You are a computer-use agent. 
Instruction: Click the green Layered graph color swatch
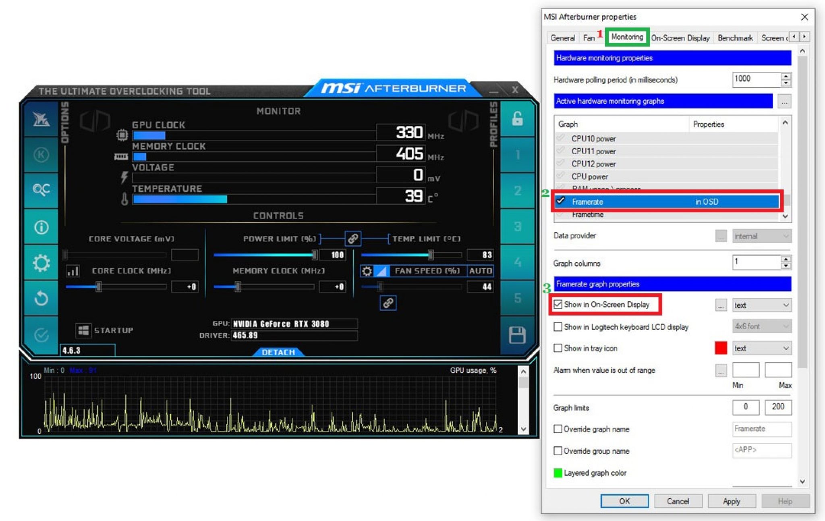click(558, 473)
